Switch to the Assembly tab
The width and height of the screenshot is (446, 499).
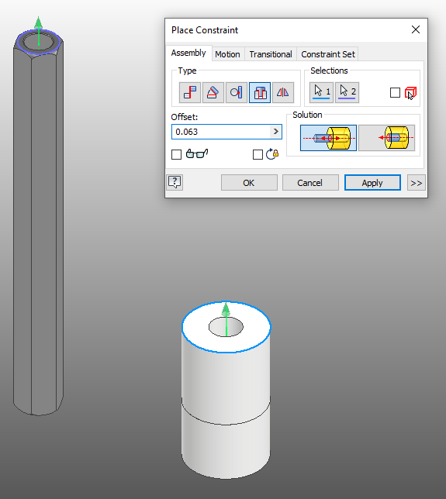[x=188, y=53]
